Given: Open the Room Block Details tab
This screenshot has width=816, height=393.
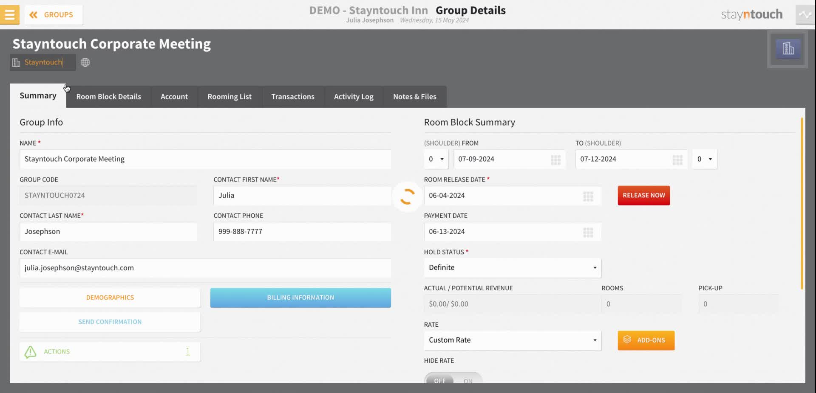Looking at the screenshot, I should [x=109, y=97].
